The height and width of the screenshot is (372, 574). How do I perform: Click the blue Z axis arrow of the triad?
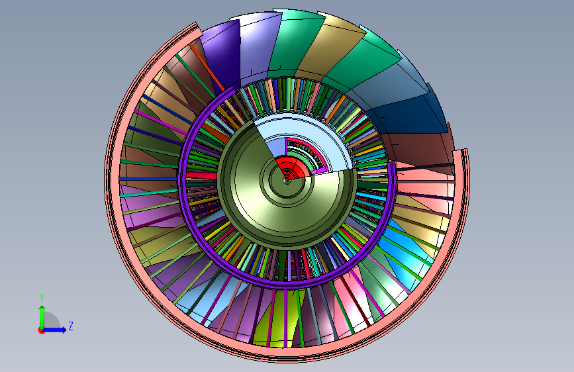[55, 330]
